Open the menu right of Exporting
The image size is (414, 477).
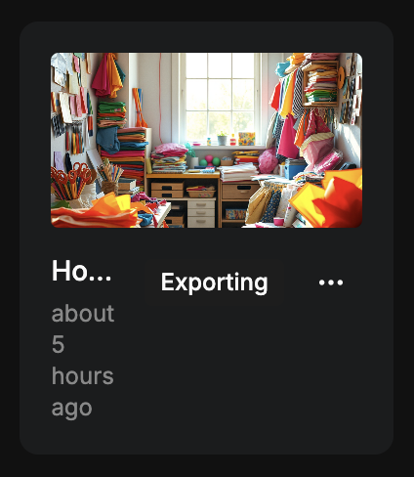pyautogui.click(x=331, y=282)
